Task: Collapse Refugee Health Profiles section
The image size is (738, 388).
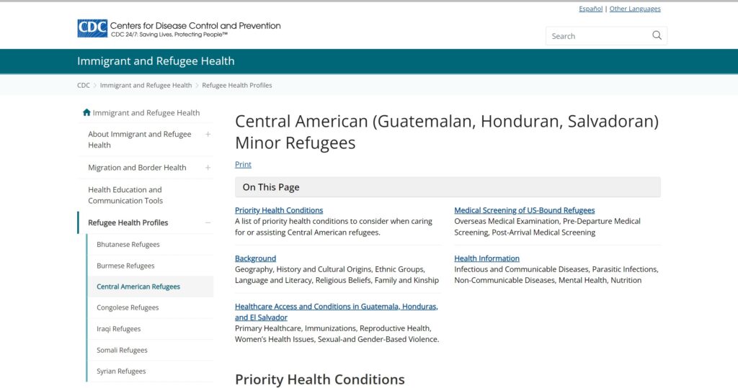Action: (208, 222)
